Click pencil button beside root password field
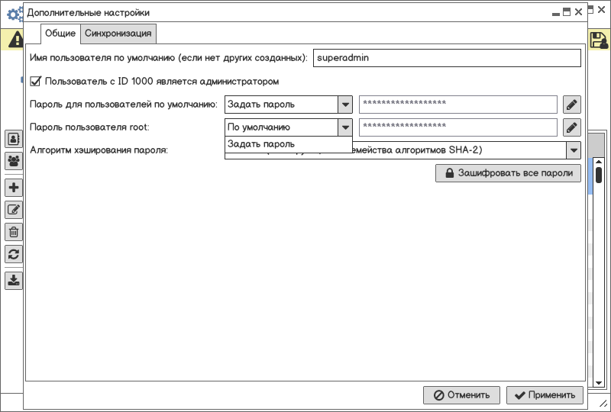 571,127
